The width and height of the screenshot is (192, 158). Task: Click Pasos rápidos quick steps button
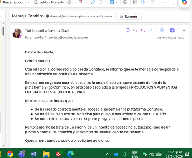click(13, 2)
